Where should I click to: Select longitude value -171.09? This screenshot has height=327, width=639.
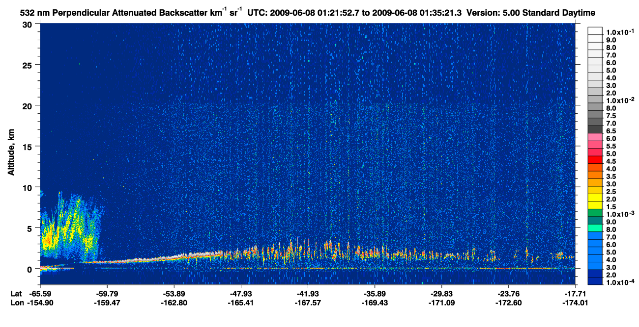441,302
